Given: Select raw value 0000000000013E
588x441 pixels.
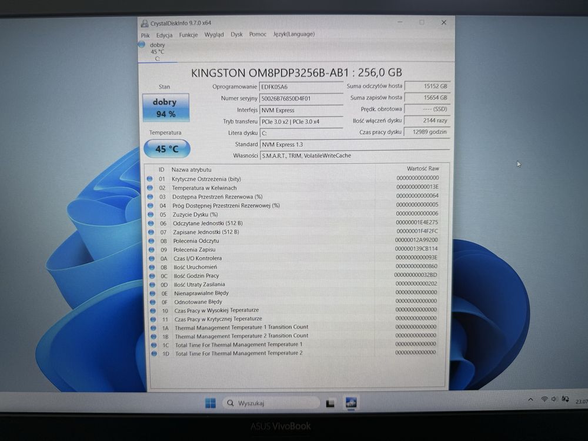Looking at the screenshot, I should 417,187.
